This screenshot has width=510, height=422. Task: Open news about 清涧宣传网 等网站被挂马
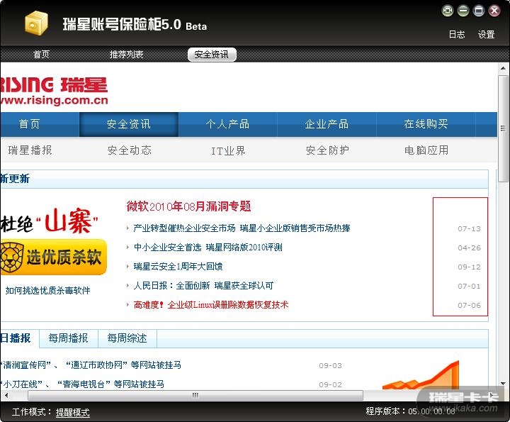click(x=91, y=365)
